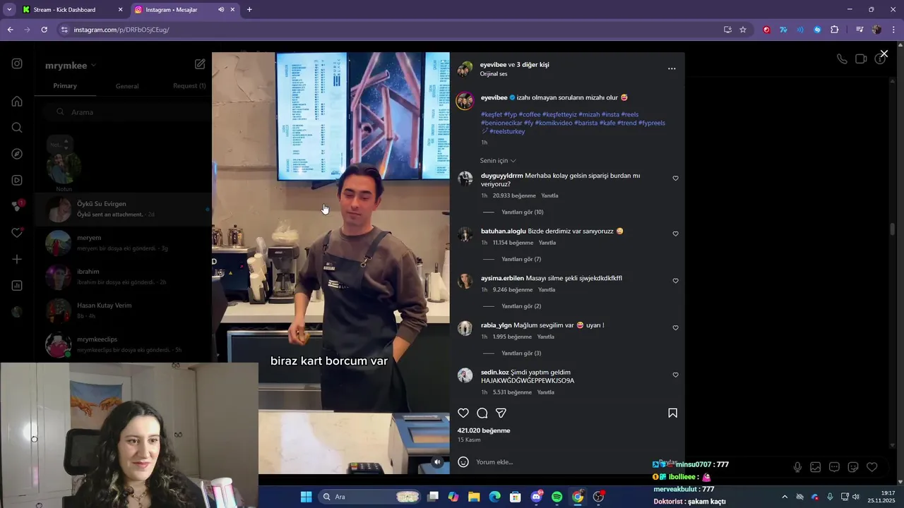Expand 'Yanıtları gör (7)' replies

pyautogui.click(x=521, y=259)
